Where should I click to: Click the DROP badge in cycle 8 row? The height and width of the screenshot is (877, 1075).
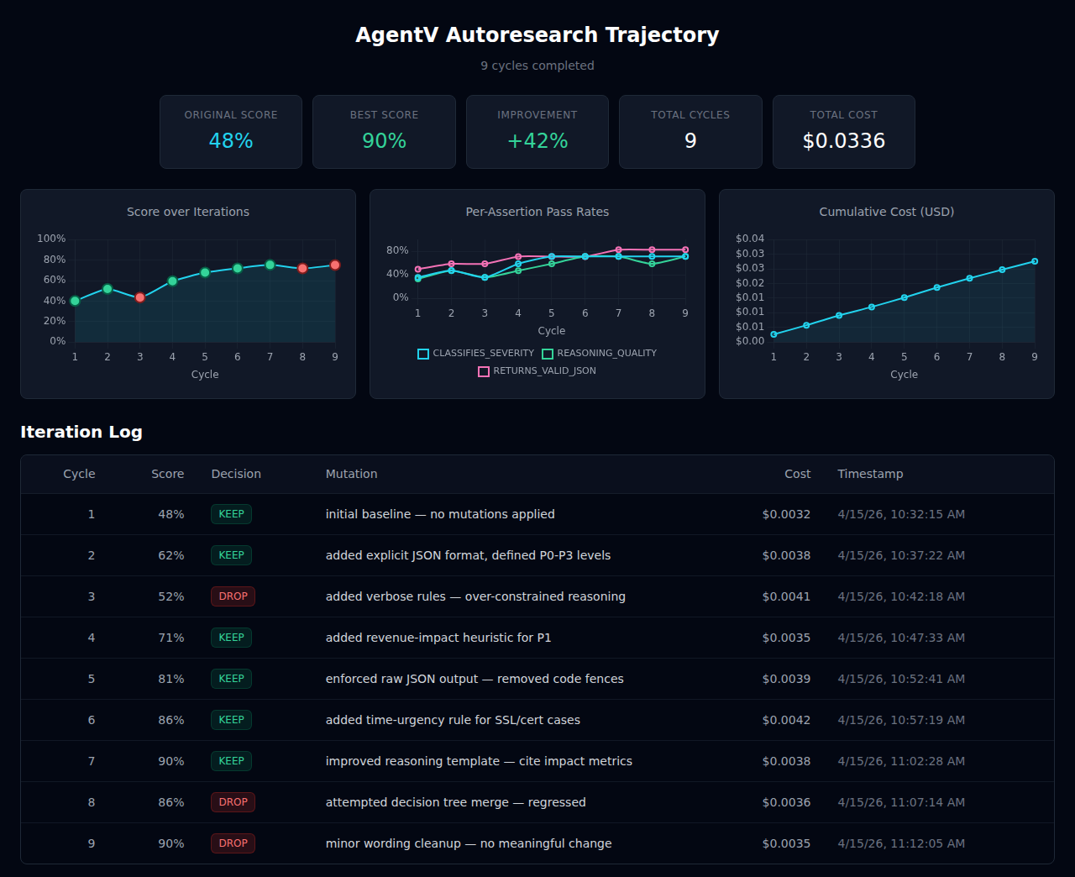point(233,802)
